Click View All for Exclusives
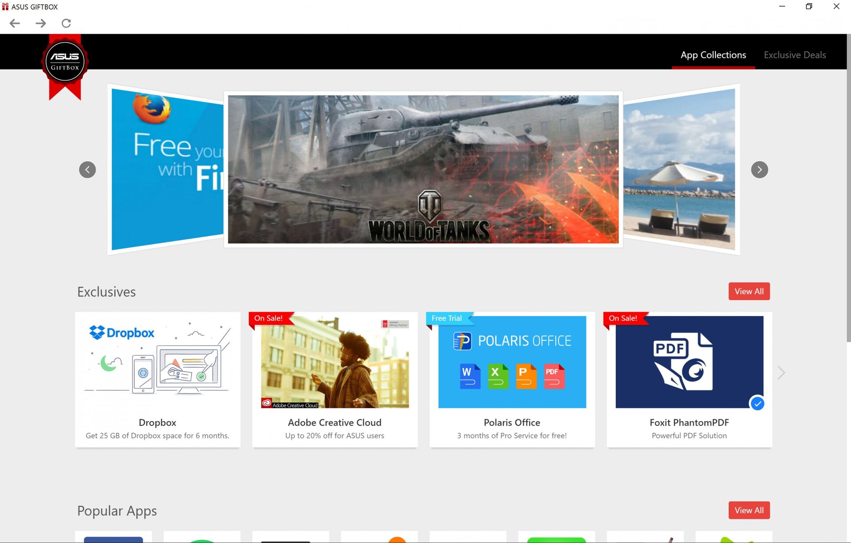Viewport: 851px width, 543px height. click(x=749, y=291)
